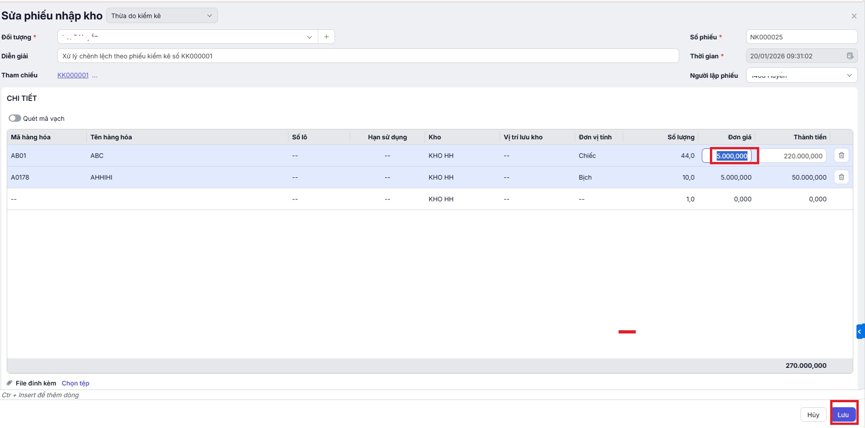Image resolution: width=865 pixels, height=428 pixels.
Task: Delete the AB01 row with trash icon
Action: click(x=841, y=156)
